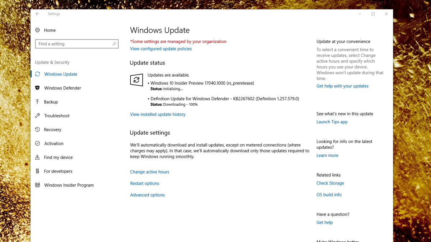Open View installed update history
431x242 pixels.
[158, 114]
